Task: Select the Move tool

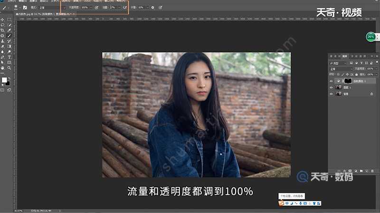Action: click(x=2, y=19)
